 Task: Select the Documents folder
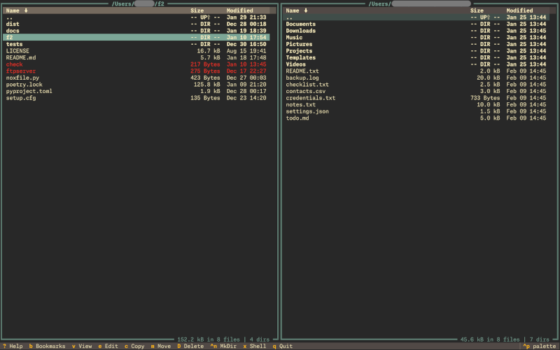[x=416, y=24]
